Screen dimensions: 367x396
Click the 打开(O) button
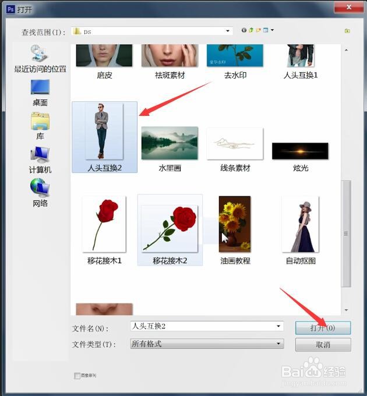[x=323, y=328]
